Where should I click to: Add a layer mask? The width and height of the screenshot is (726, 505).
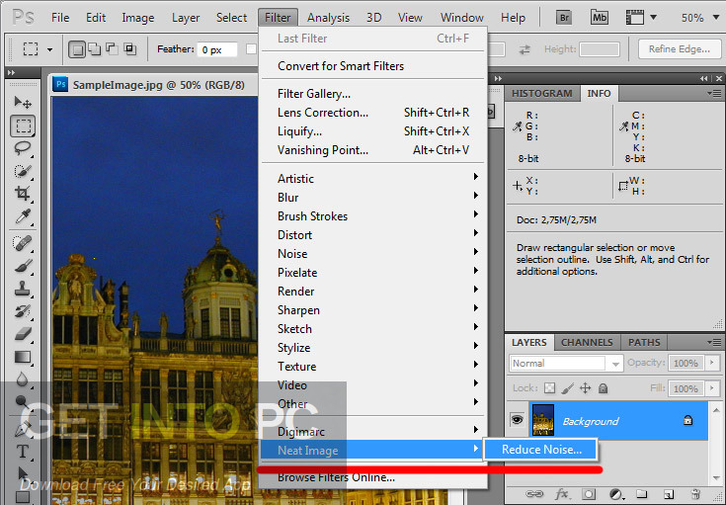pos(589,494)
